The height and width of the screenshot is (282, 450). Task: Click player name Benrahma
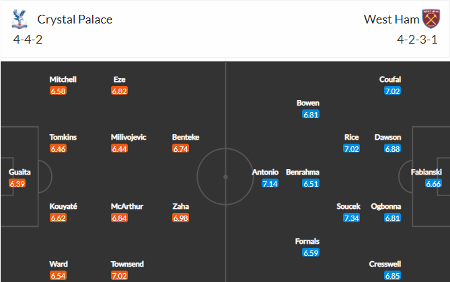pyautogui.click(x=303, y=173)
